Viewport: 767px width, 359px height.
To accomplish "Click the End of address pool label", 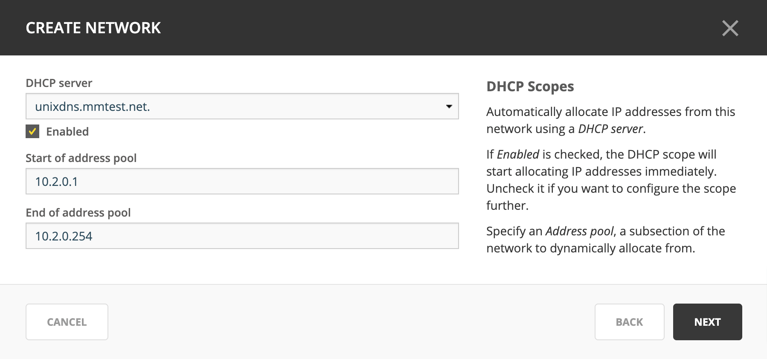I will 78,212.
